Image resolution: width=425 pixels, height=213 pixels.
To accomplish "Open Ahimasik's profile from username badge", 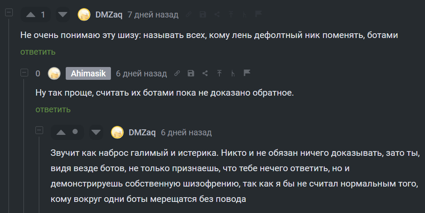I will pyautogui.click(x=88, y=73).
